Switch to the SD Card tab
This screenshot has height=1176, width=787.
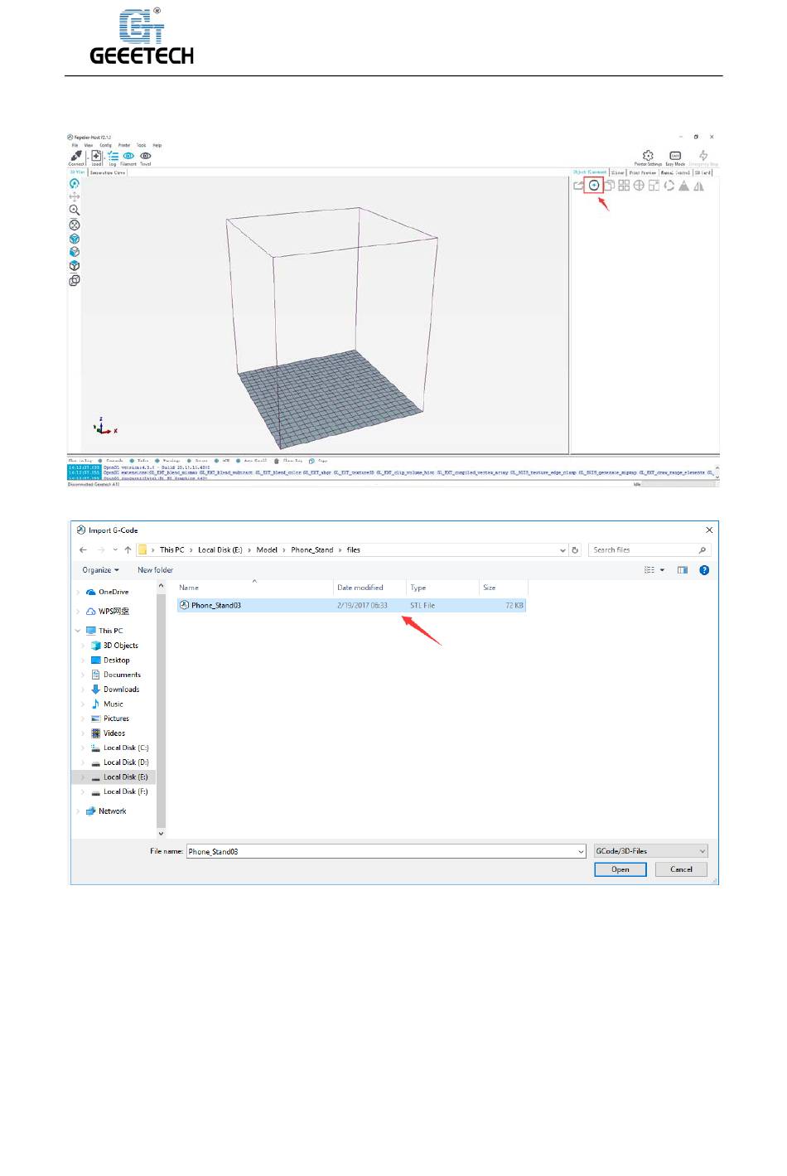[x=703, y=172]
